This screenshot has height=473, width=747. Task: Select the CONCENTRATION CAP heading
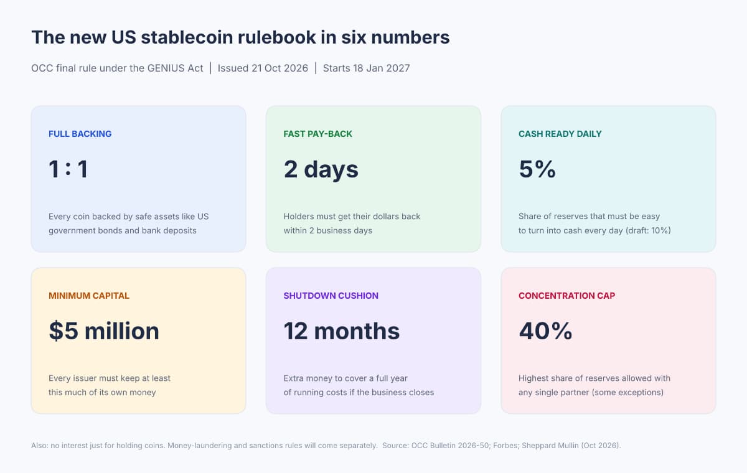click(567, 296)
